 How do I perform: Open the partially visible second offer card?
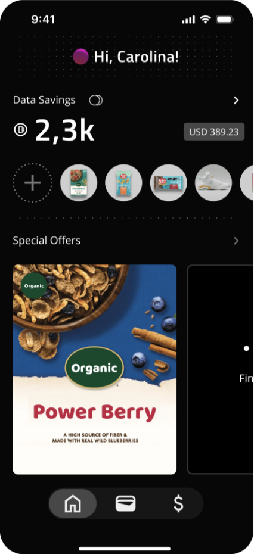tap(221, 369)
